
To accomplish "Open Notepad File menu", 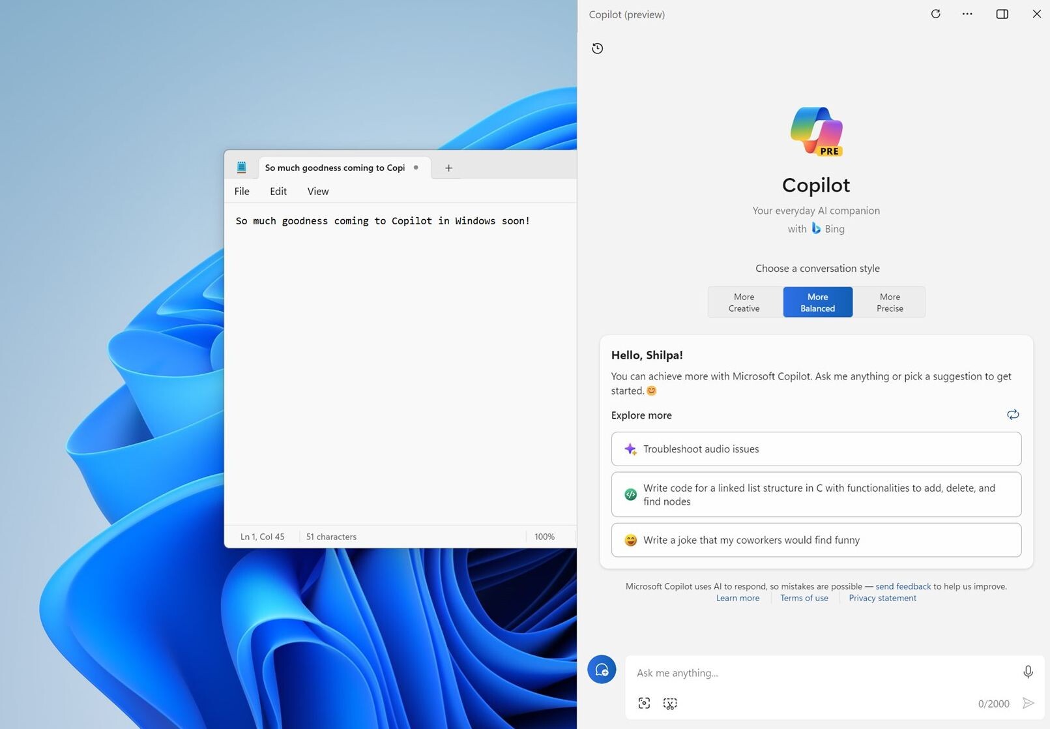I will pos(242,191).
